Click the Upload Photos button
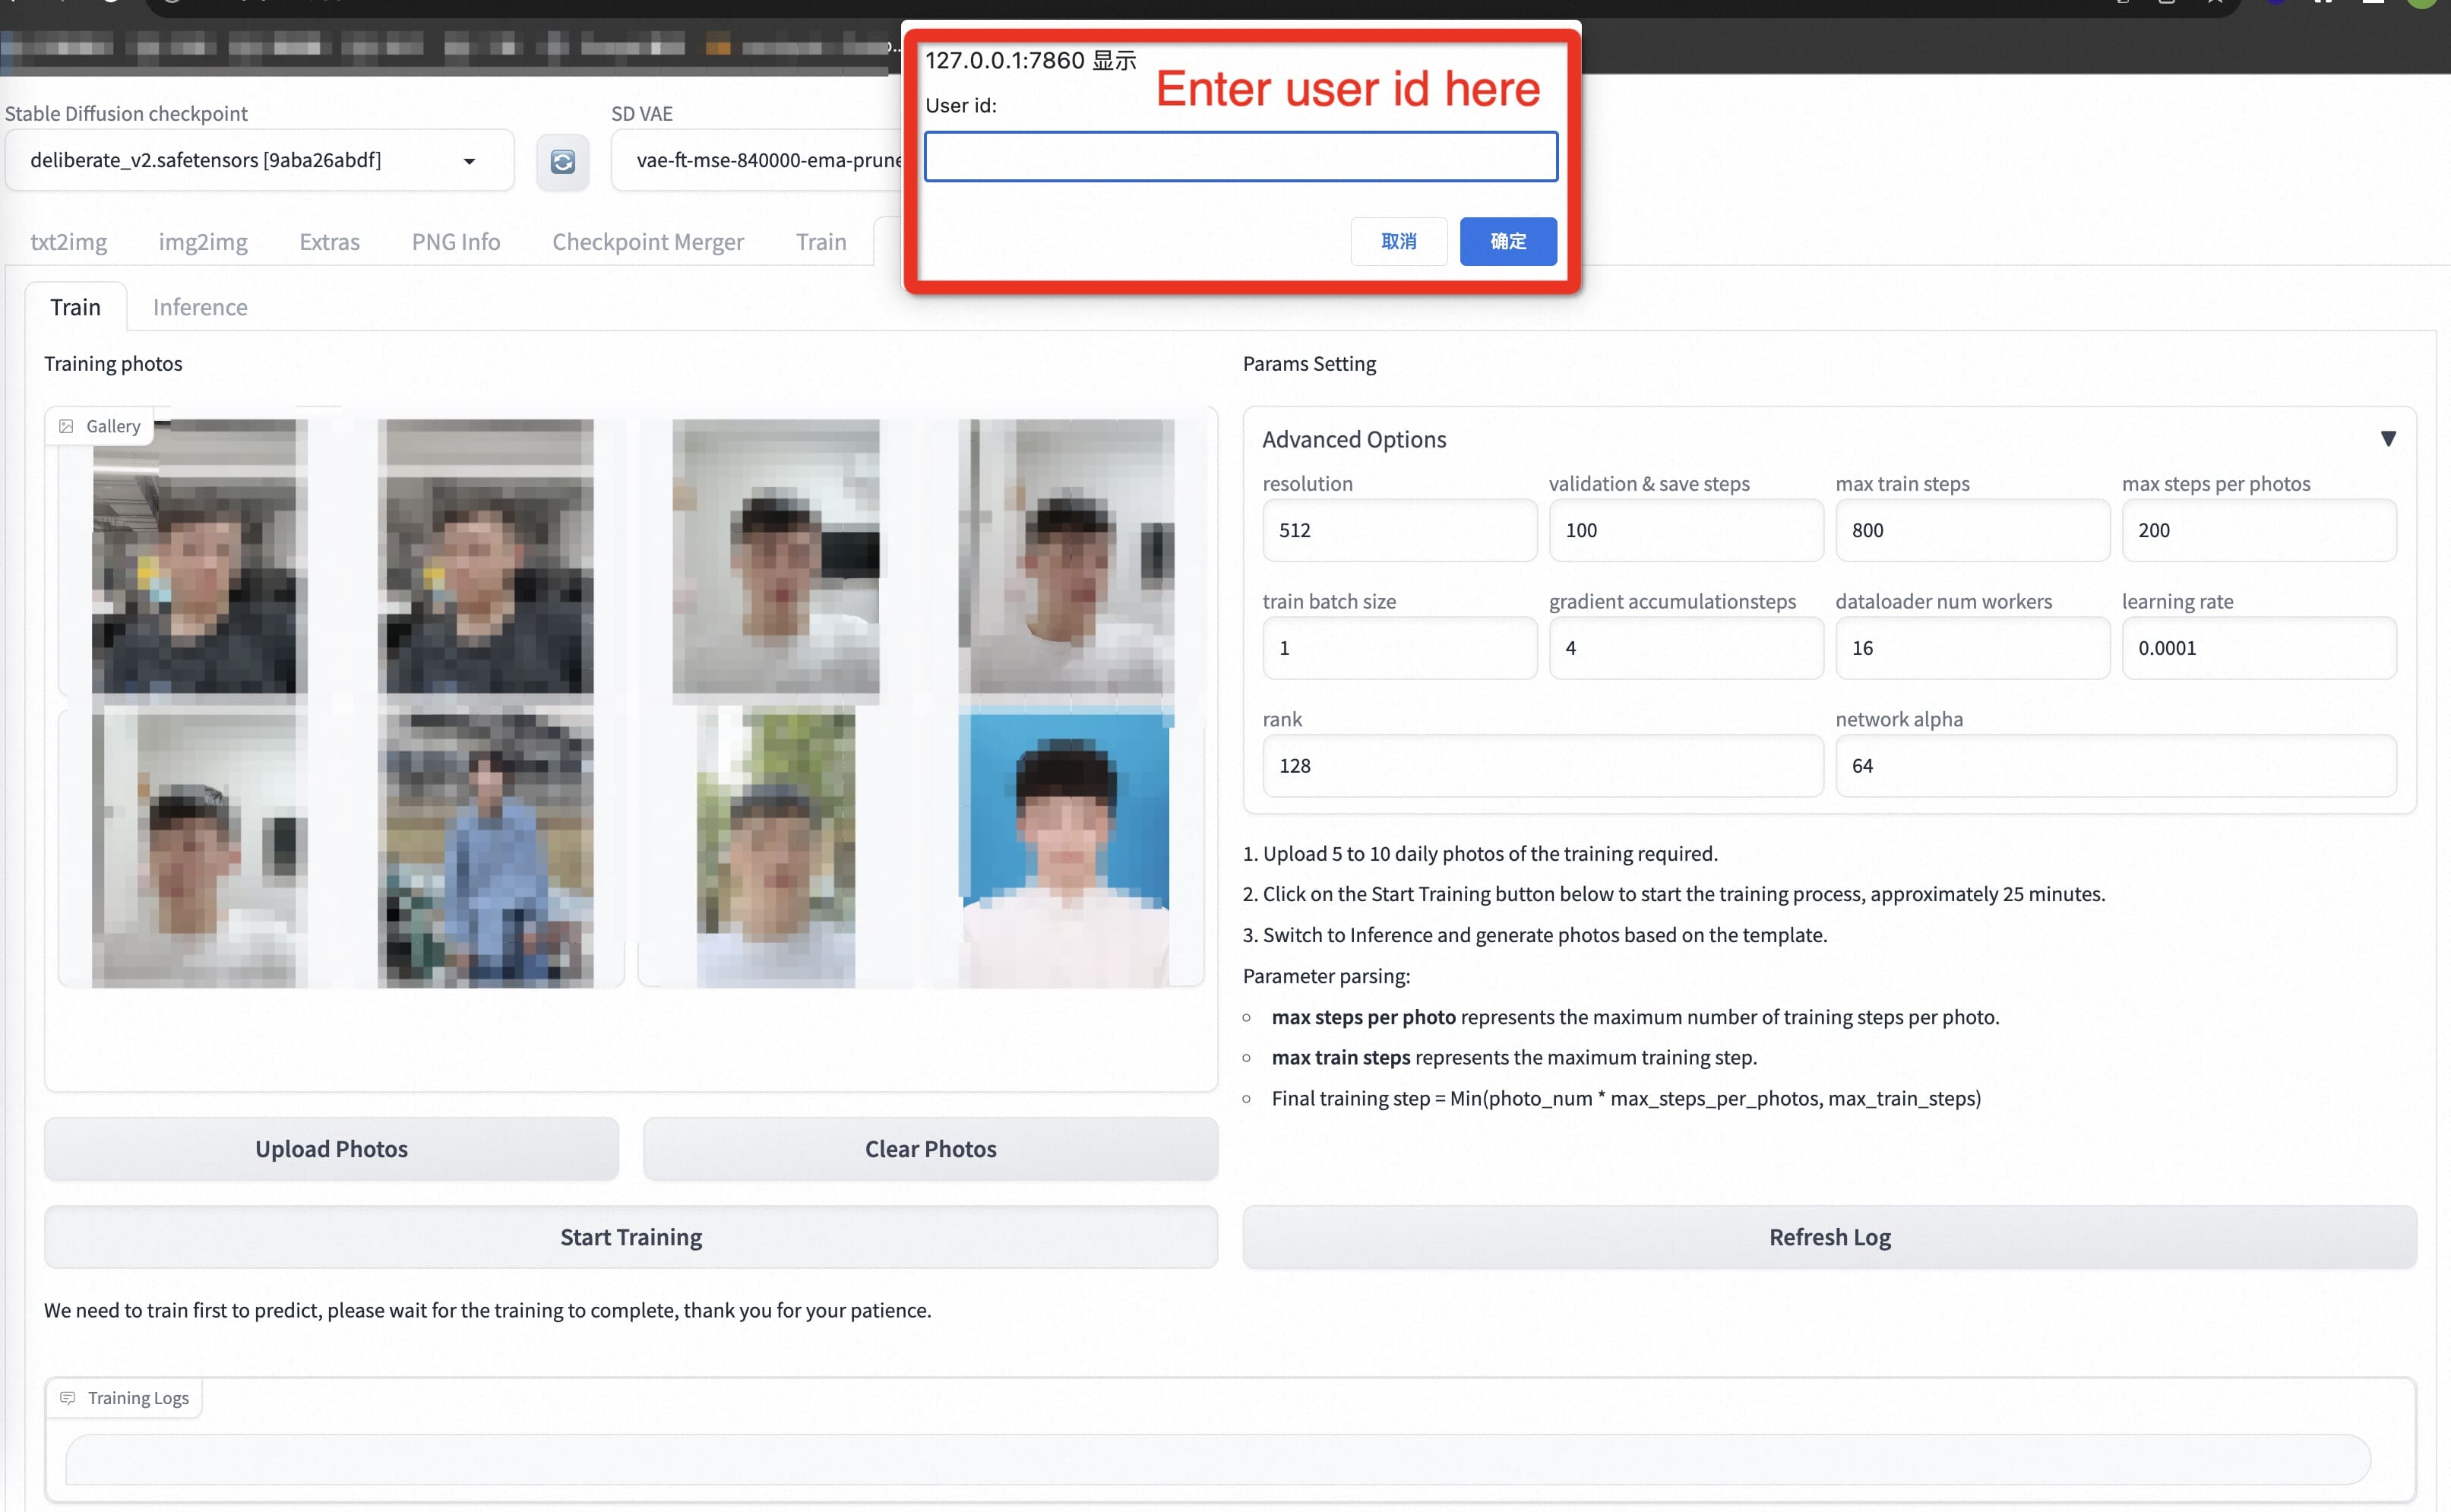 pyautogui.click(x=331, y=1149)
